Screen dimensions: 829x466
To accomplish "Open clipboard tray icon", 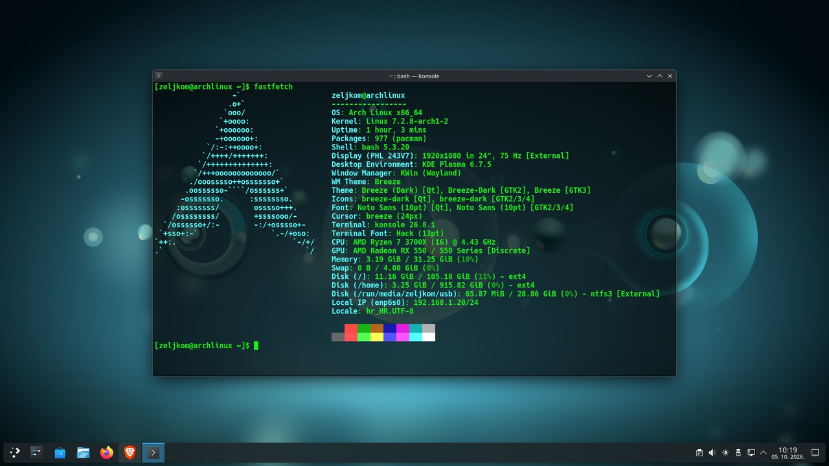I will click(x=699, y=452).
